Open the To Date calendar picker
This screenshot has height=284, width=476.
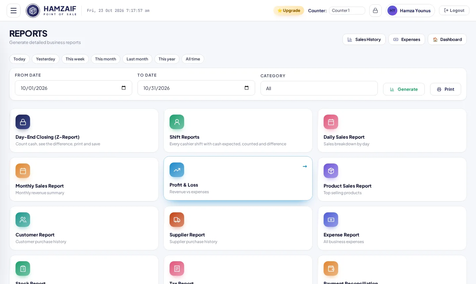(247, 88)
